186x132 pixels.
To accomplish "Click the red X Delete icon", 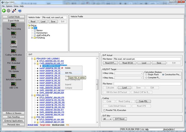I will 62,68.
